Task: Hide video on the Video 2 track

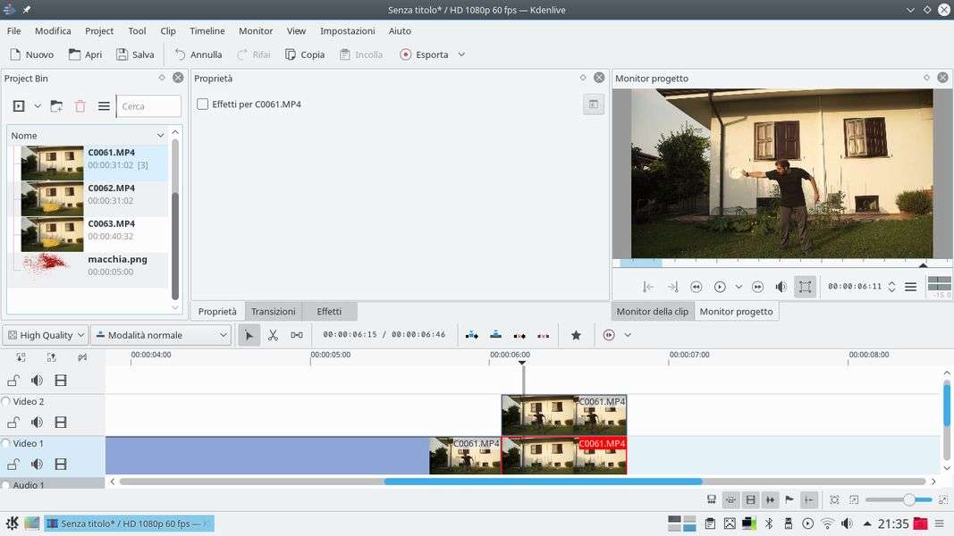Action: point(61,423)
